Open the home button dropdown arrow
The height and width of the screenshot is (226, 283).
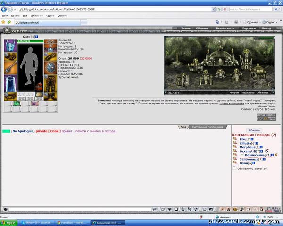click(222, 22)
